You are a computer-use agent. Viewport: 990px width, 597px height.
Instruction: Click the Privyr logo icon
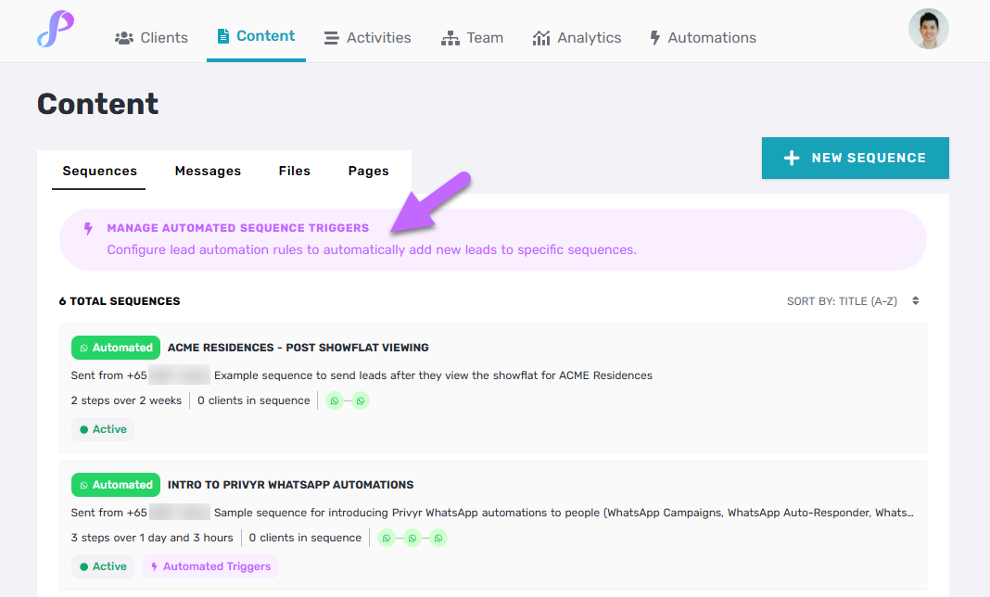56,30
